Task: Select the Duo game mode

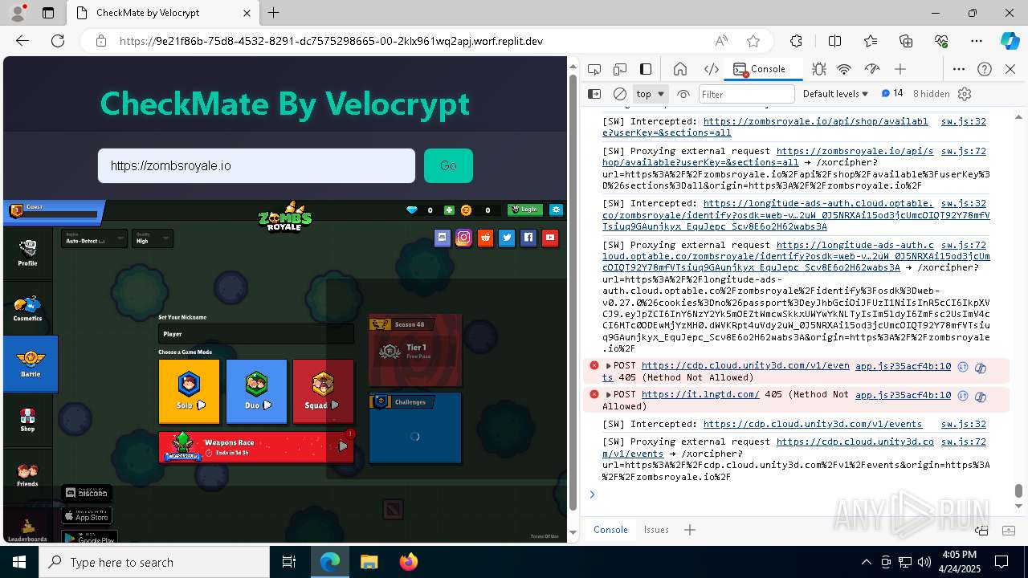Action: point(256,391)
